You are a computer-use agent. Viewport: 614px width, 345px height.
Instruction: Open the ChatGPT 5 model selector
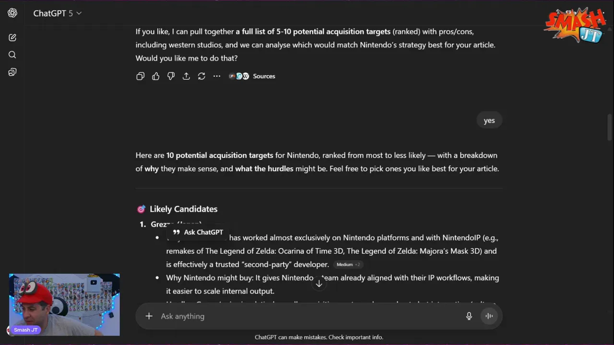58,13
